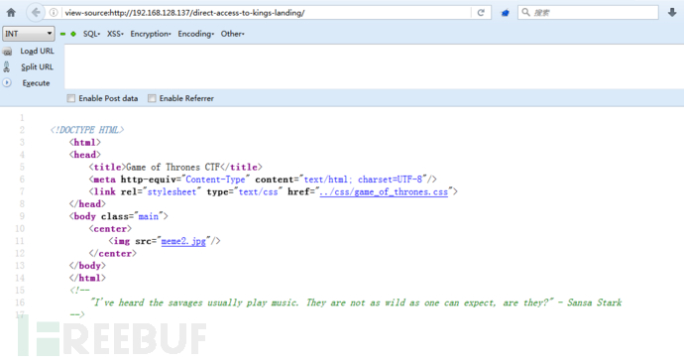Viewport: 684px width, 363px height.
Task: Click Split URL button
Action: coord(37,66)
